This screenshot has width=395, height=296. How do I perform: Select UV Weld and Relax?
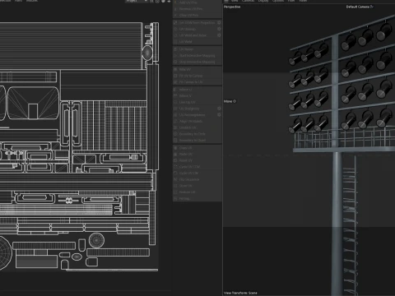(x=194, y=35)
